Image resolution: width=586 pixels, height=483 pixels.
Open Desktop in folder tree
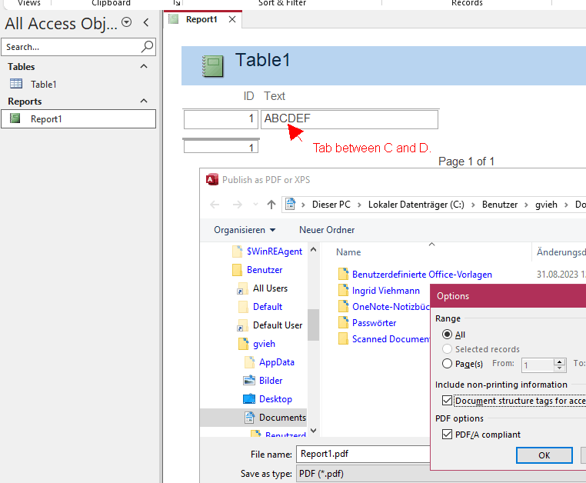coord(268,399)
